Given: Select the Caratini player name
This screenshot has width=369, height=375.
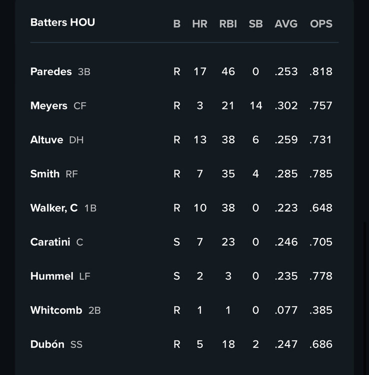Looking at the screenshot, I should click(x=50, y=242).
